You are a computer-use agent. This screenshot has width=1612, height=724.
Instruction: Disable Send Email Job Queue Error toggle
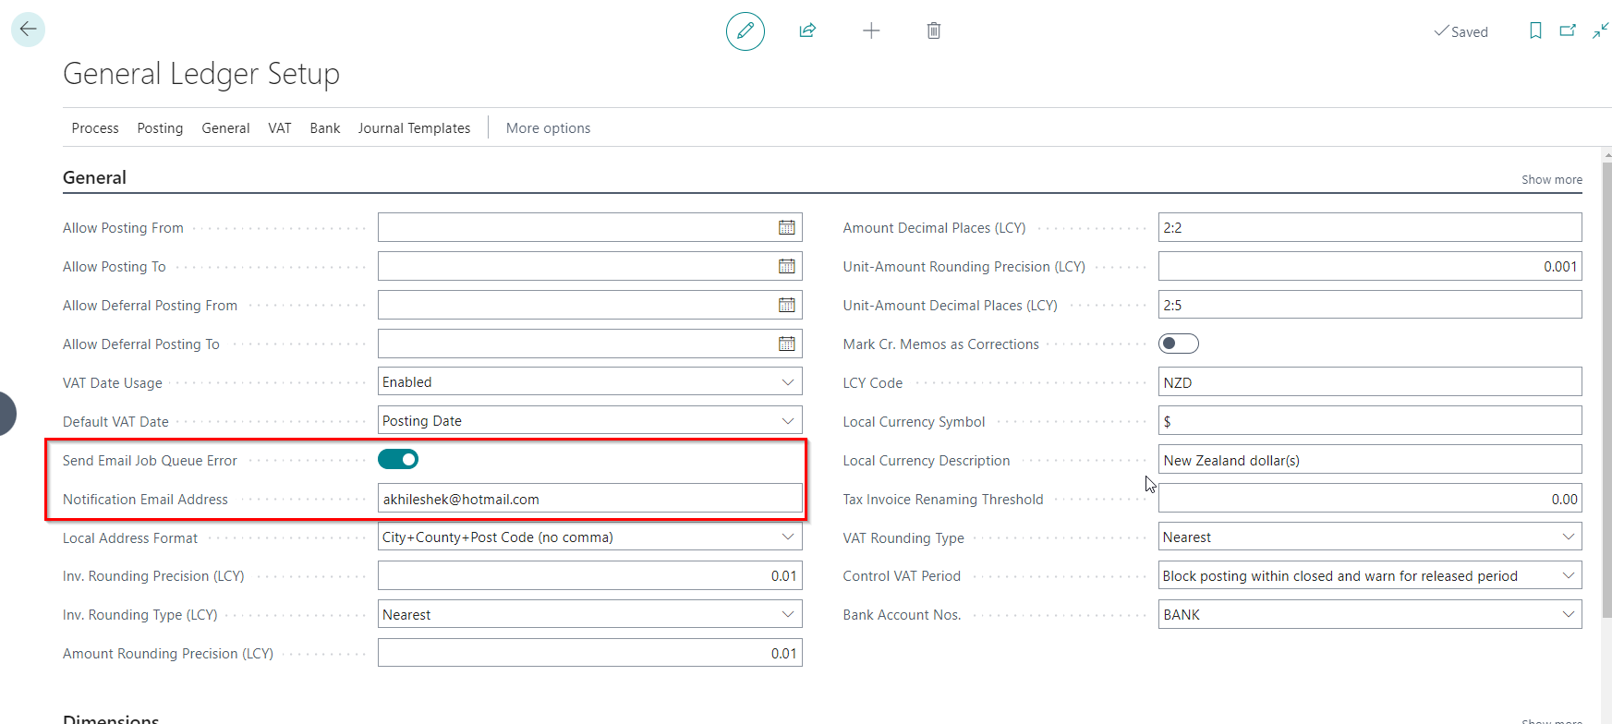pos(398,460)
